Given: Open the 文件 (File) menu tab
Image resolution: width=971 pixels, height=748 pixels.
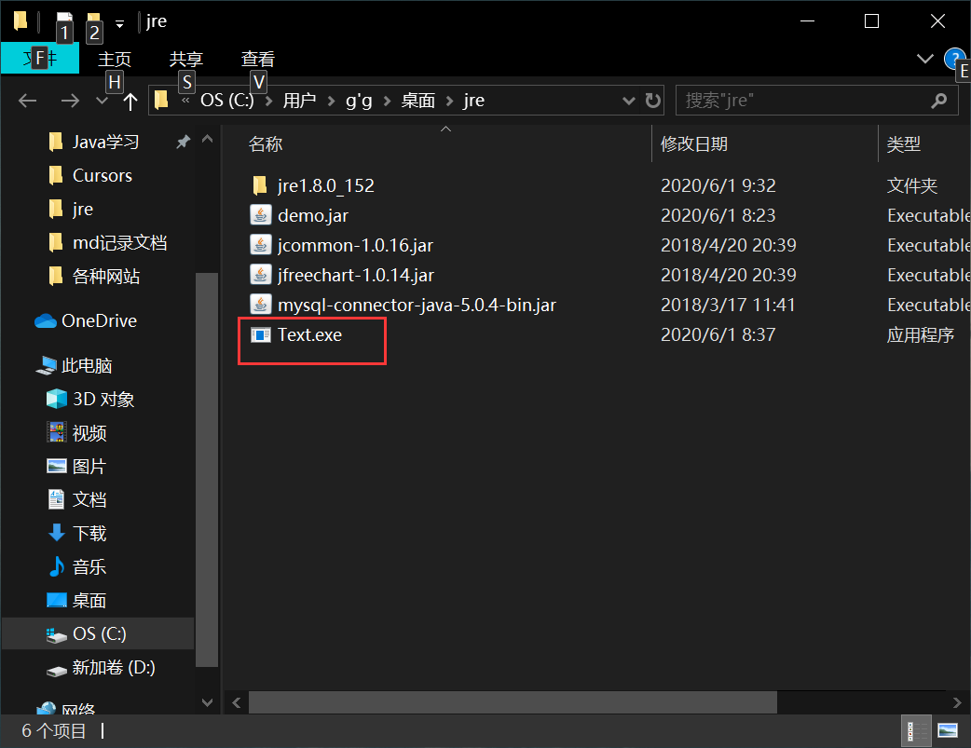Looking at the screenshot, I should click(x=40, y=59).
